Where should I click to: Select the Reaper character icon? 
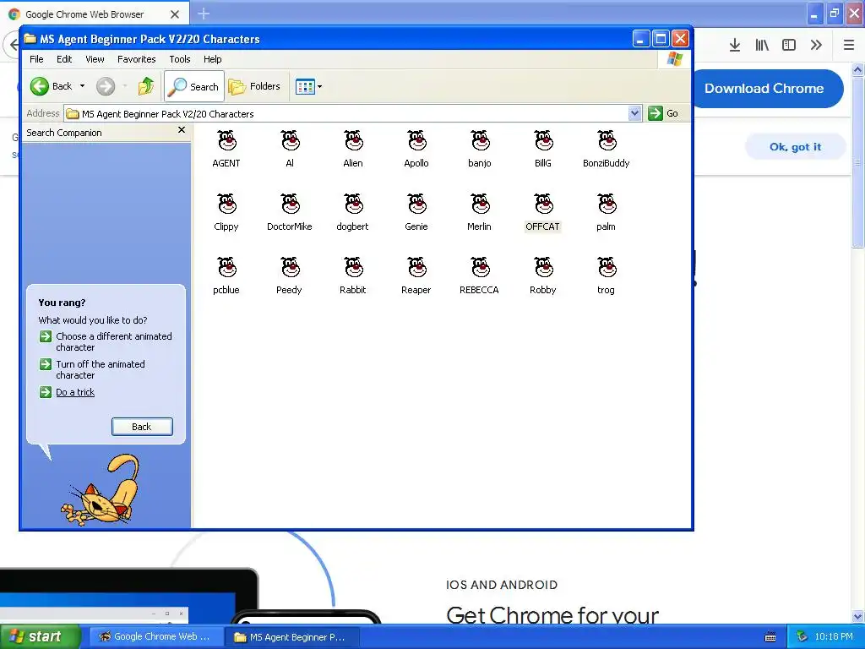click(x=416, y=268)
